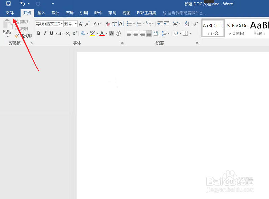
Task: Toggle show paragraph marks icon
Action: coord(196,24)
